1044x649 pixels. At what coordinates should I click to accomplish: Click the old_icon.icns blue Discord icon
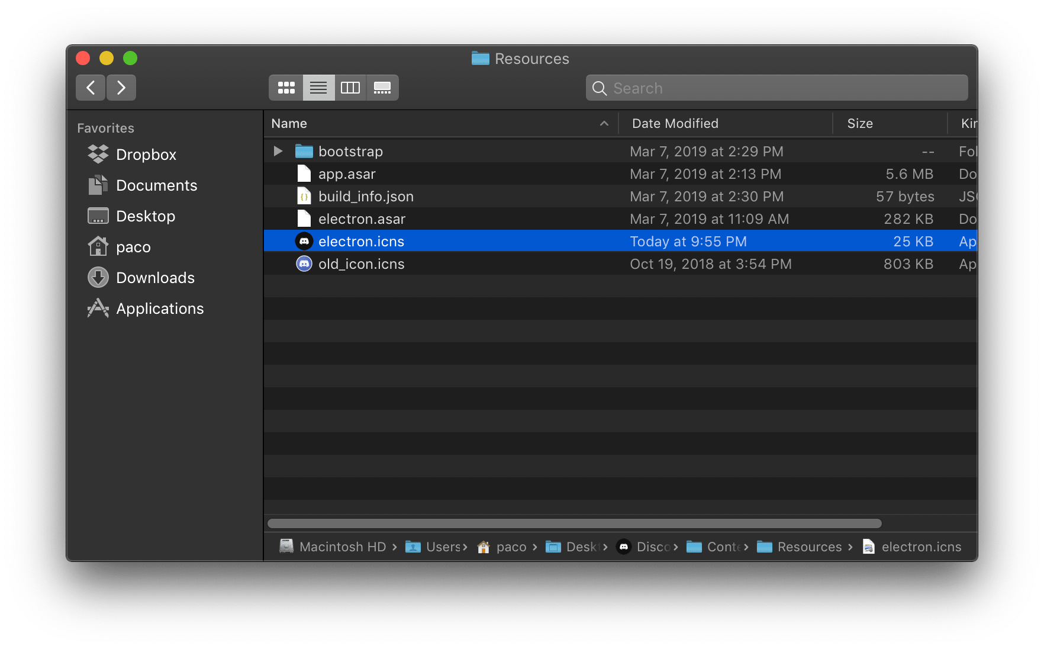point(304,264)
